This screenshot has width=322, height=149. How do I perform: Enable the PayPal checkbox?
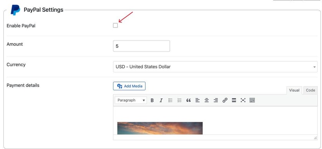point(115,26)
